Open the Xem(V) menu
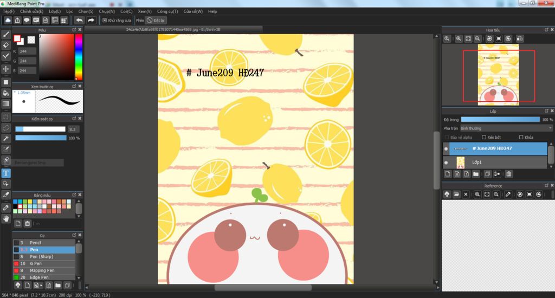Viewport: 555px width, 298px height. tap(144, 11)
